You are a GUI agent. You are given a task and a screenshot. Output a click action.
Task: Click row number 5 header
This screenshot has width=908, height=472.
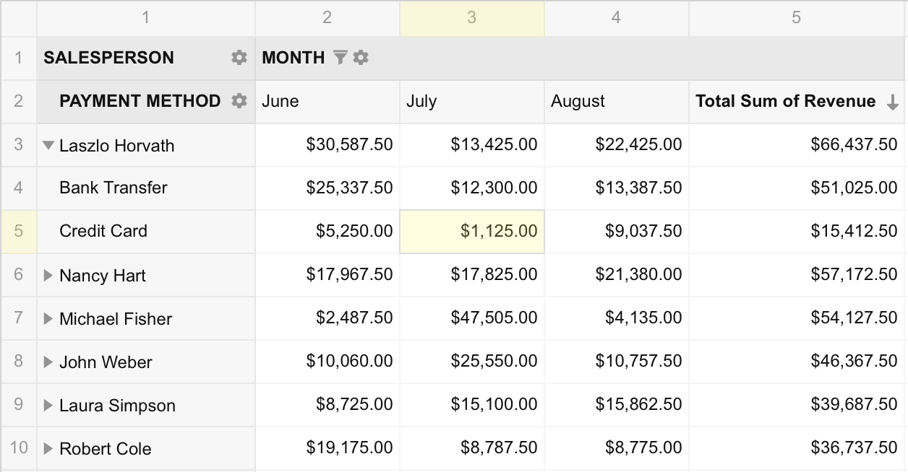coord(18,231)
